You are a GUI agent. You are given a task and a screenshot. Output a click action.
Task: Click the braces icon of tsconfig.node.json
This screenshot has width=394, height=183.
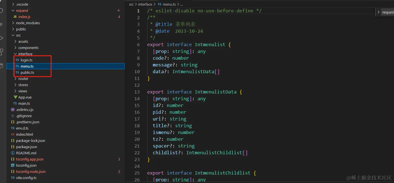click(x=13, y=172)
